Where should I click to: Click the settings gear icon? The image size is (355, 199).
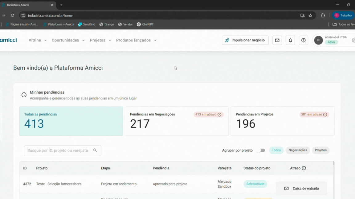(x=353, y=40)
